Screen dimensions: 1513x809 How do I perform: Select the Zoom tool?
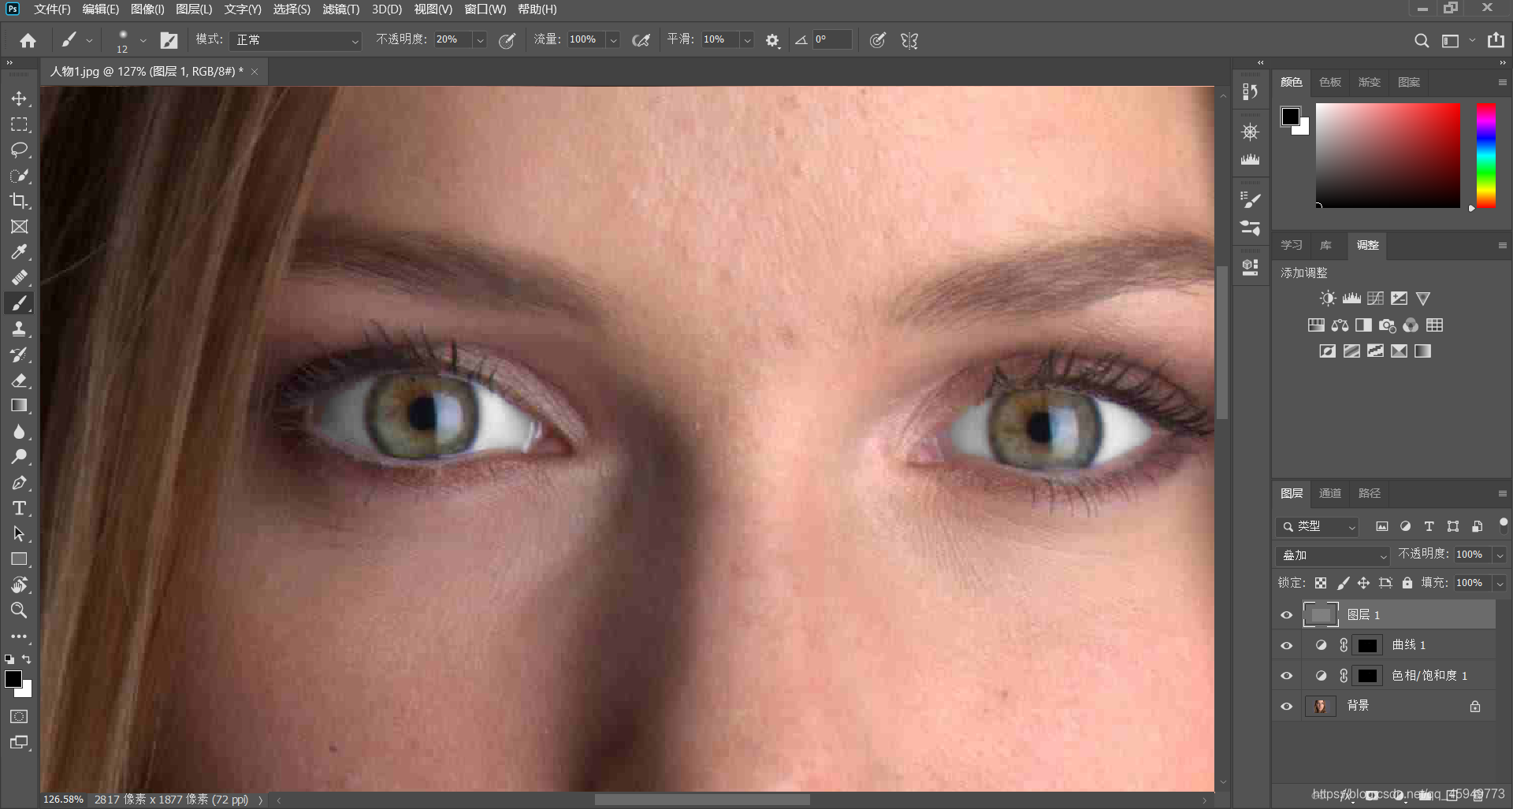coord(19,610)
